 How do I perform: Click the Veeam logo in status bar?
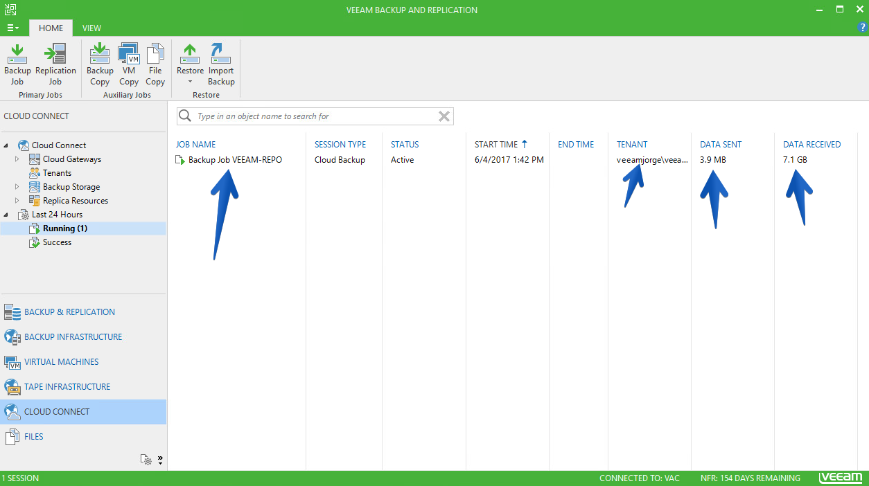click(841, 478)
